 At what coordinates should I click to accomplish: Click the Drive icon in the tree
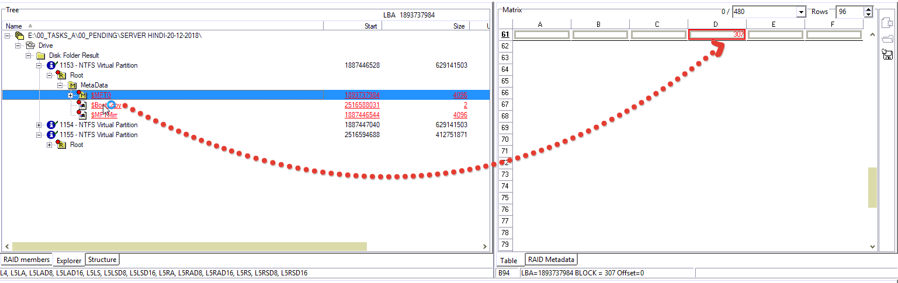tap(30, 46)
